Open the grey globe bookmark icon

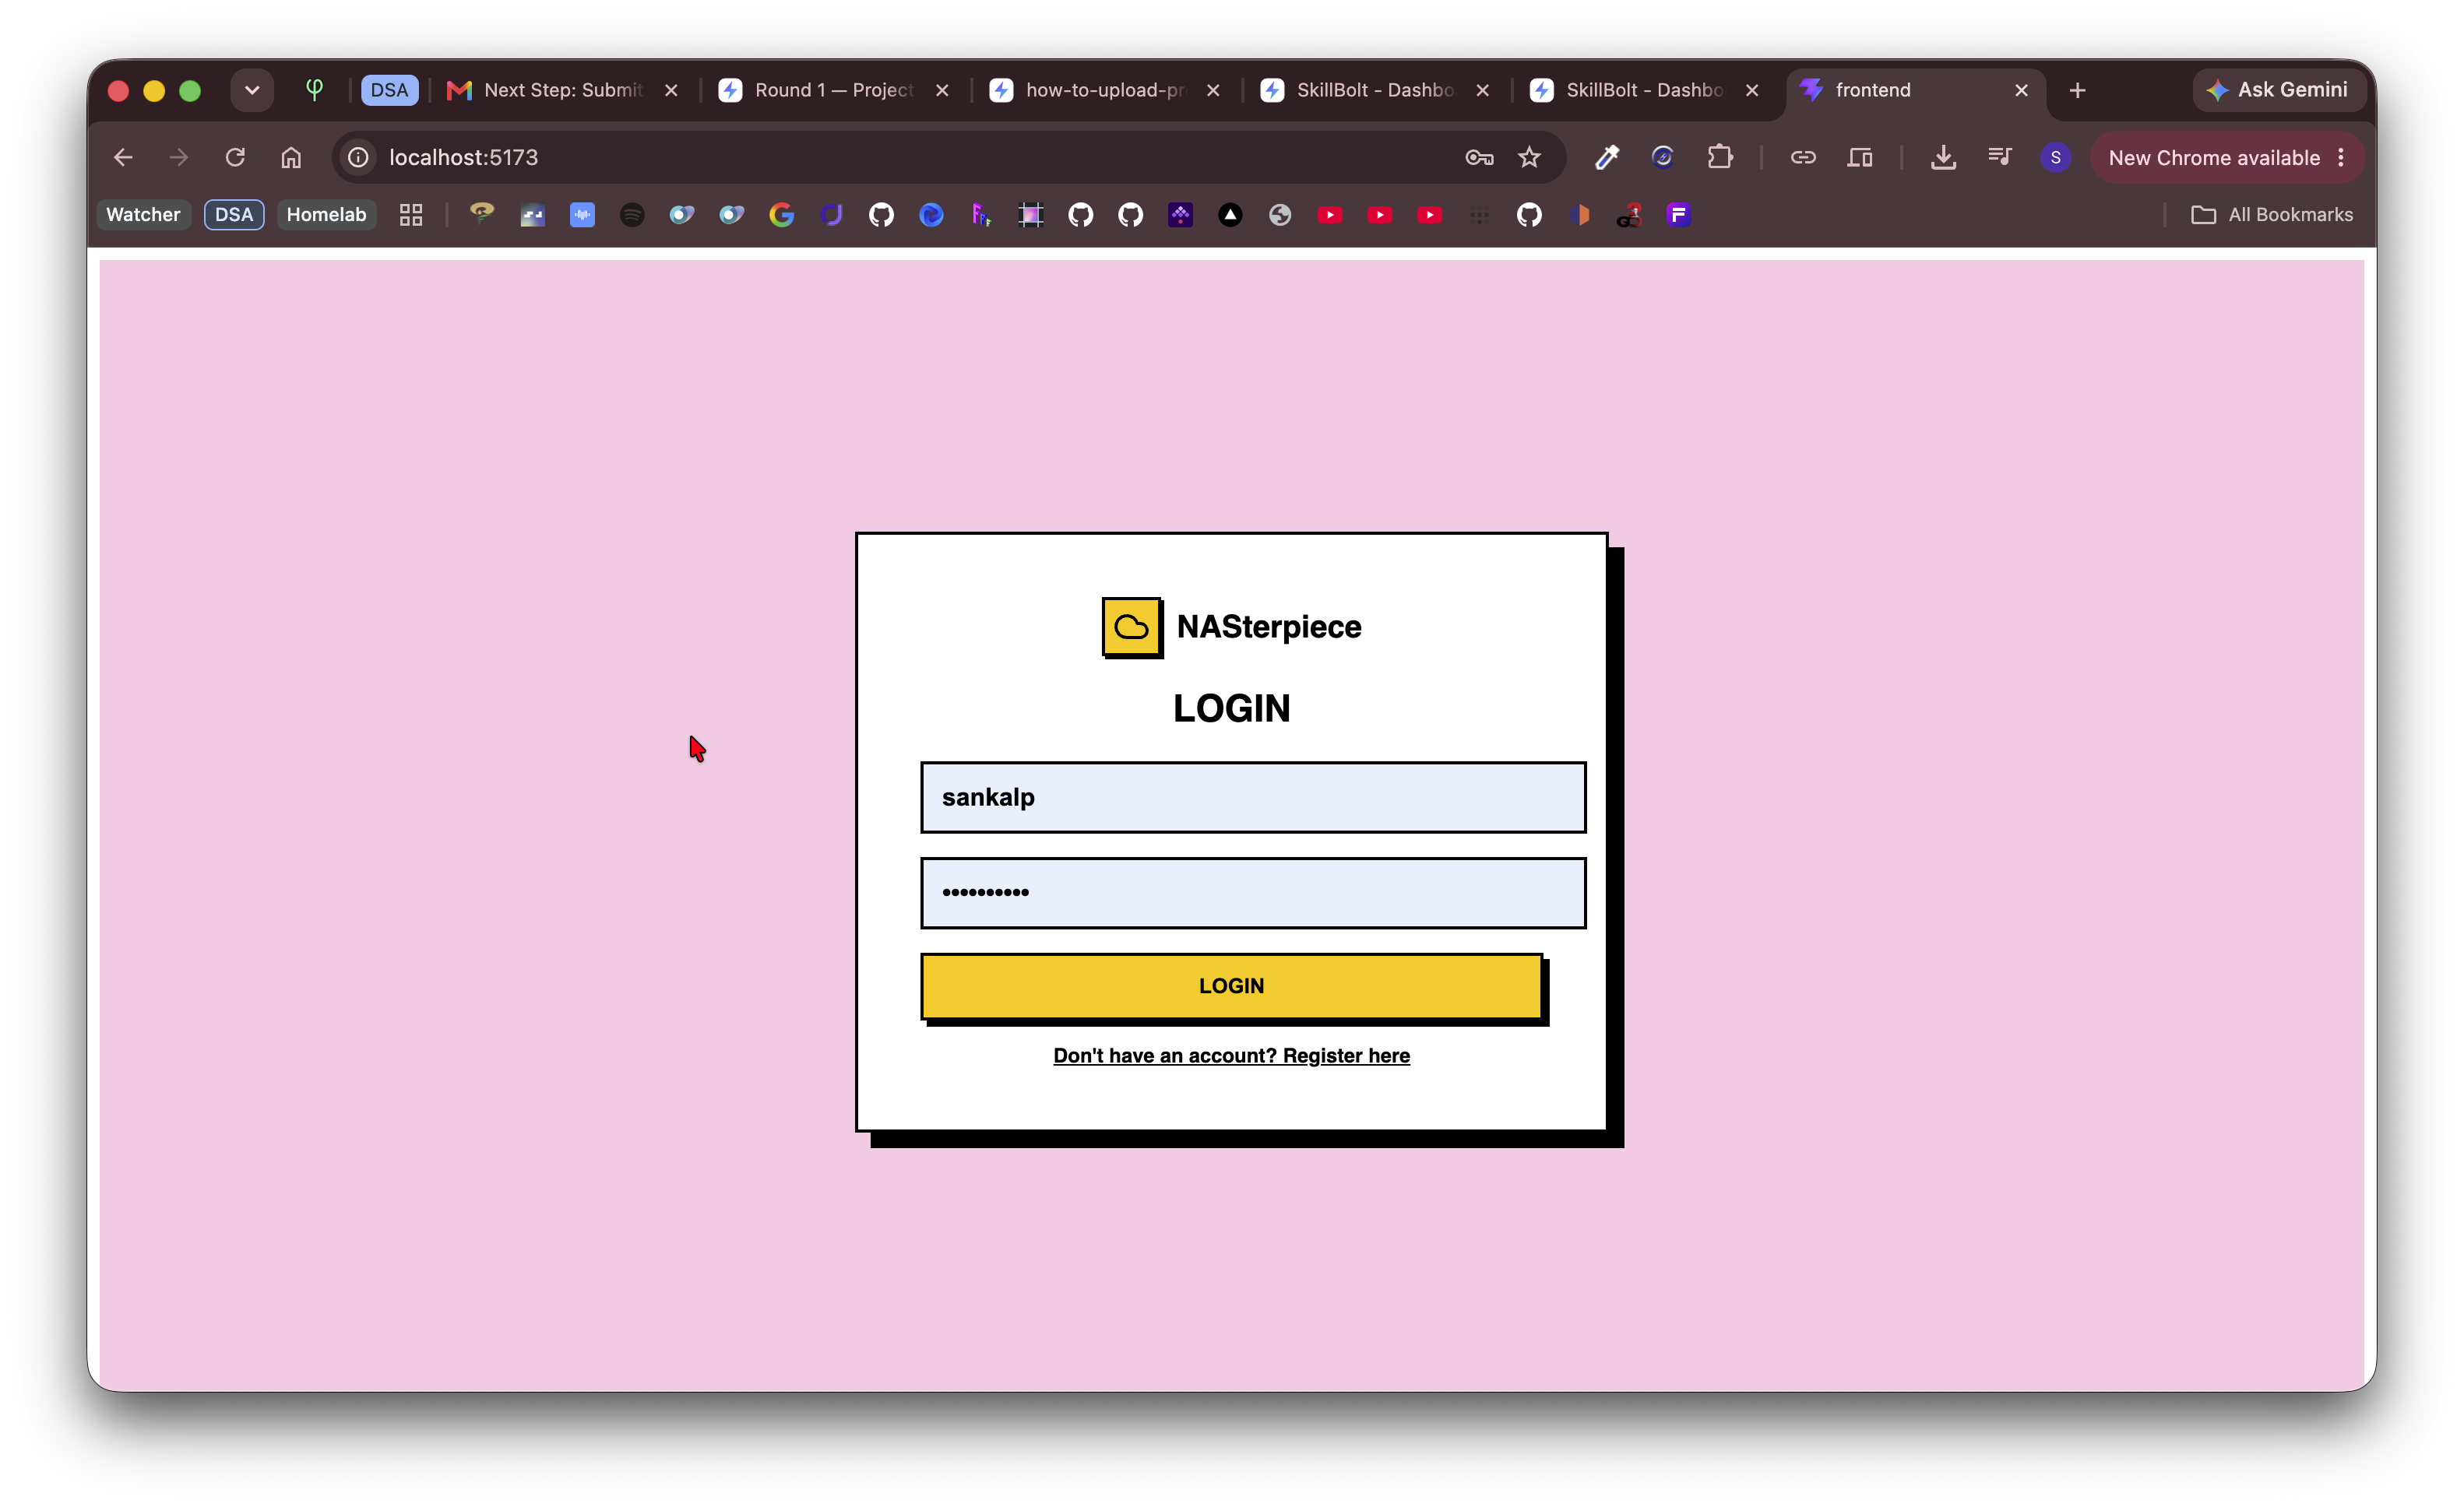point(1280,214)
